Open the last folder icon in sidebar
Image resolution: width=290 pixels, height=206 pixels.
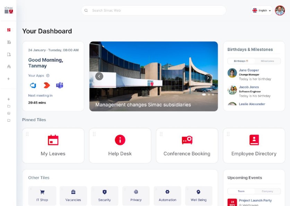(x=9, y=120)
